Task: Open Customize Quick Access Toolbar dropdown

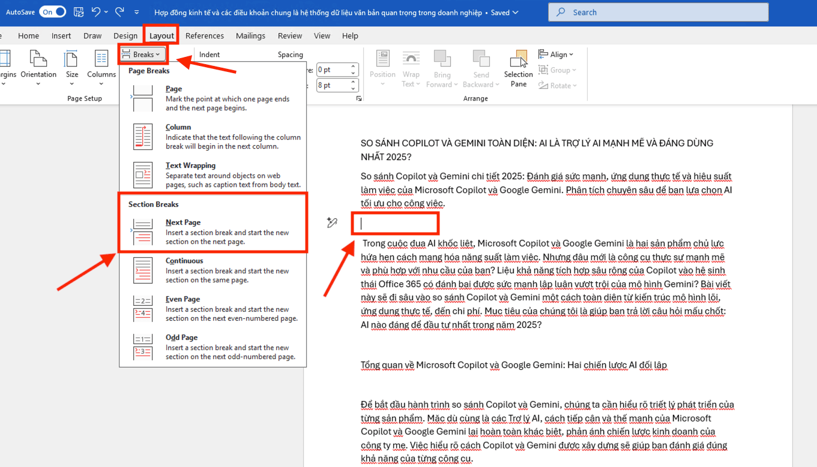Action: [x=137, y=12]
